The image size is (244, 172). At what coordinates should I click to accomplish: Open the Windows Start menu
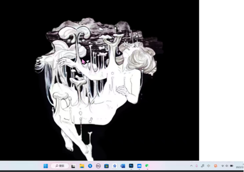coord(46,166)
